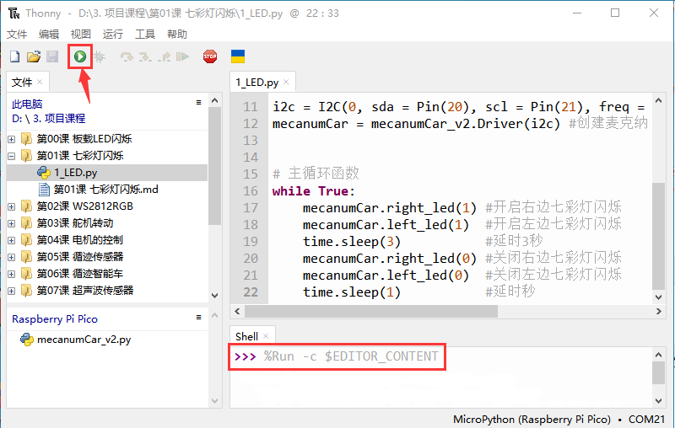Switch to the 1_LED.py editor tab
Viewport: 675px width, 428px height.
(x=257, y=82)
